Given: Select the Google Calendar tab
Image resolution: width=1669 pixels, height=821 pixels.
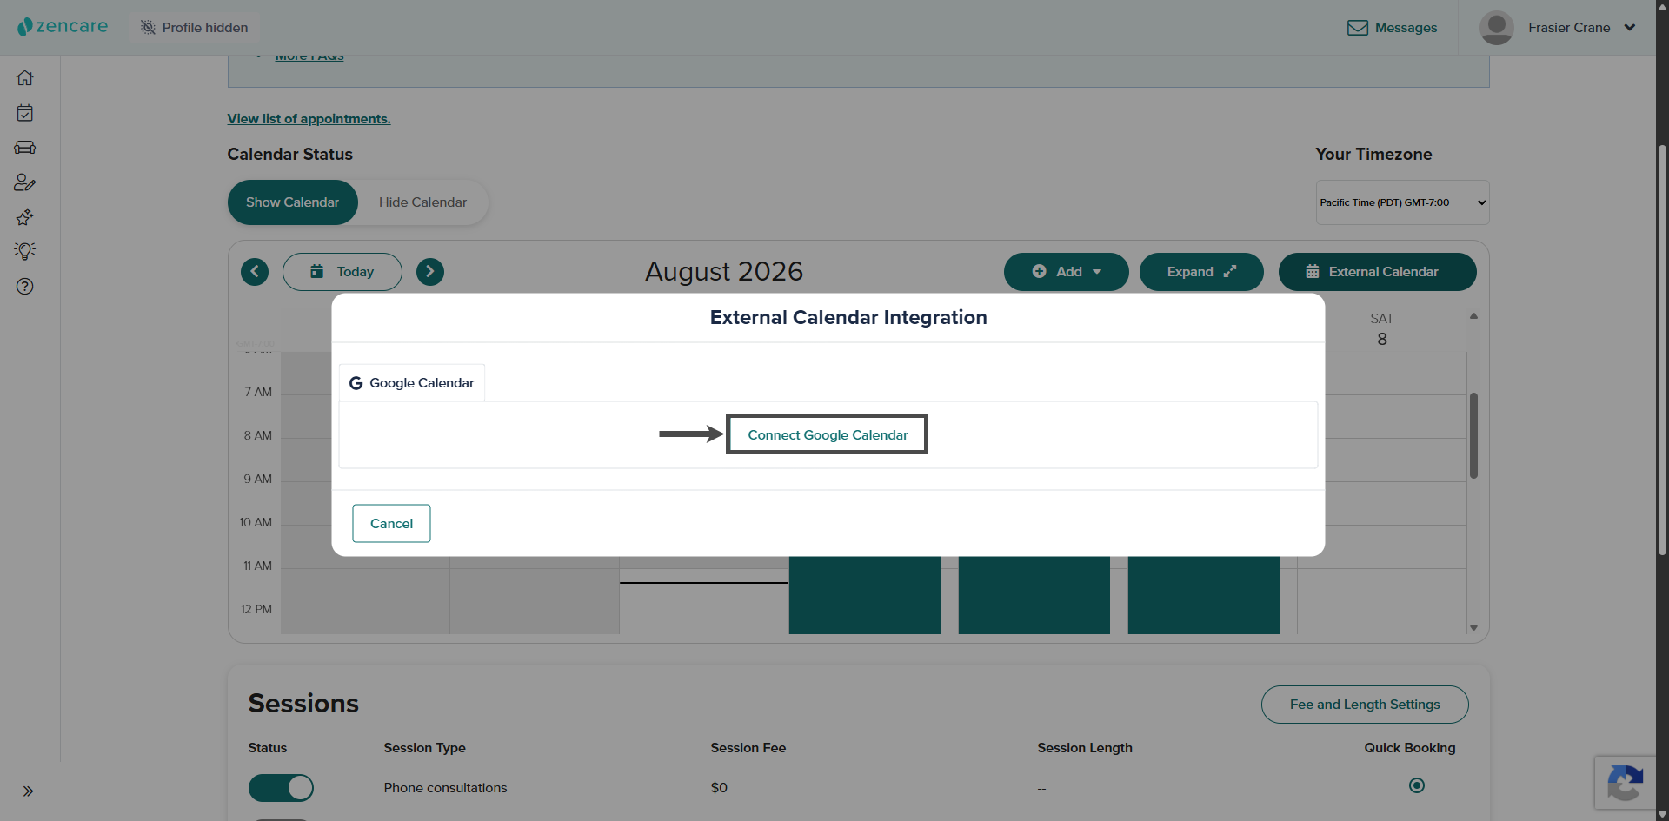Looking at the screenshot, I should coord(412,383).
